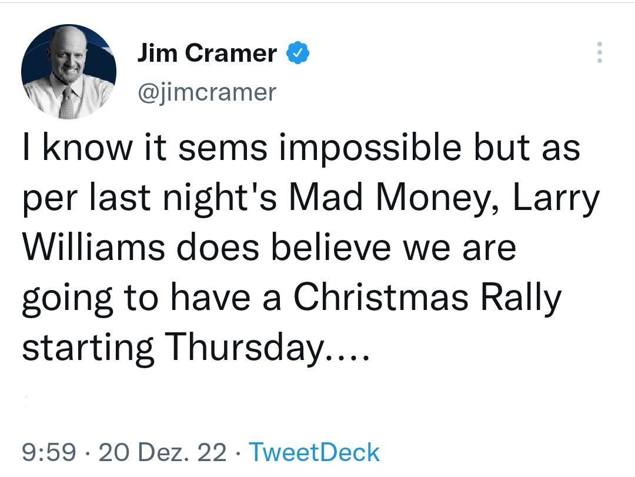Open the tweet's three-dot more options menu
The width and height of the screenshot is (635, 477).
[599, 52]
